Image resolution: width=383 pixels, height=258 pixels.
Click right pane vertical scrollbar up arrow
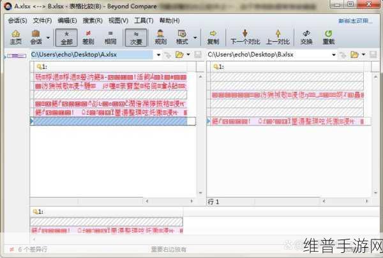click(376, 77)
